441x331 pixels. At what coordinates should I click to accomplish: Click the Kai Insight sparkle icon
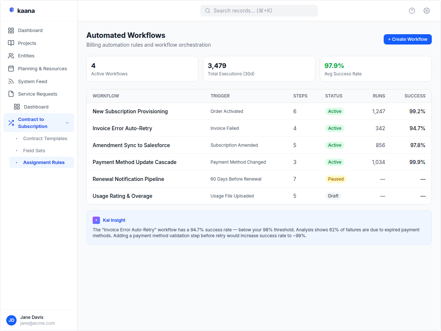point(96,220)
